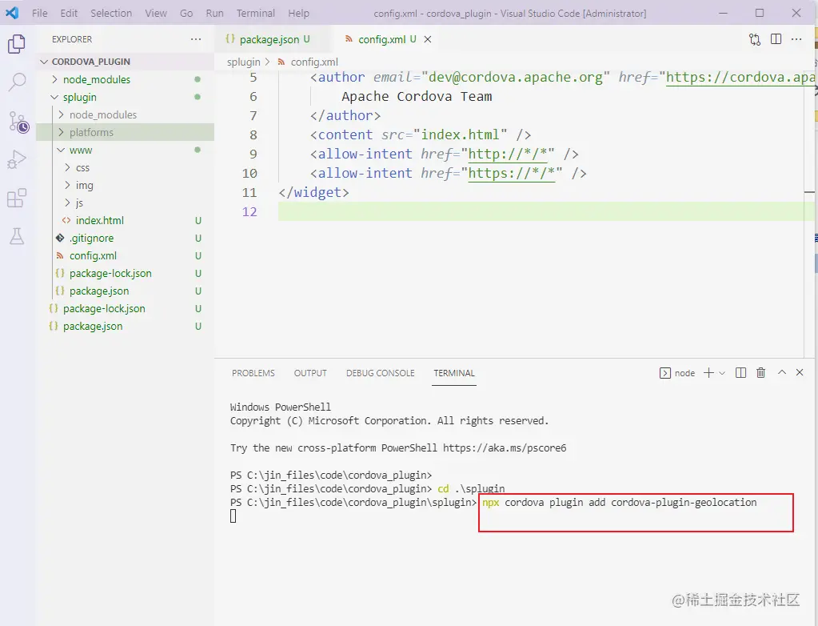818x626 pixels.
Task: Open the Run menu
Action: click(x=214, y=13)
